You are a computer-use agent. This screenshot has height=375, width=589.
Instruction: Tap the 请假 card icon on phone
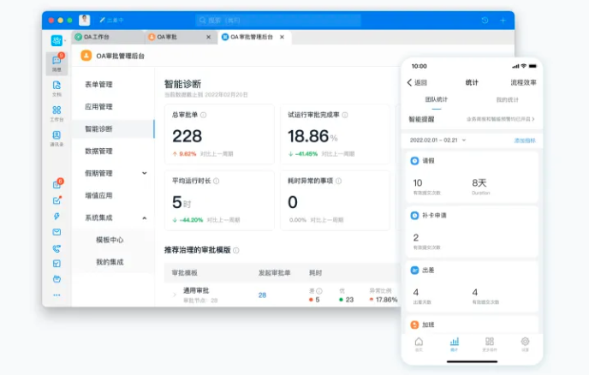tap(414, 161)
